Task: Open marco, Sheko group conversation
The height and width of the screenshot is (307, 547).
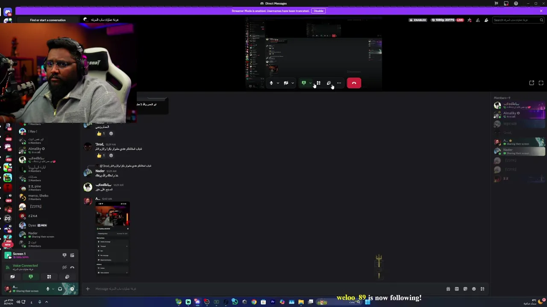Action: (x=48, y=197)
